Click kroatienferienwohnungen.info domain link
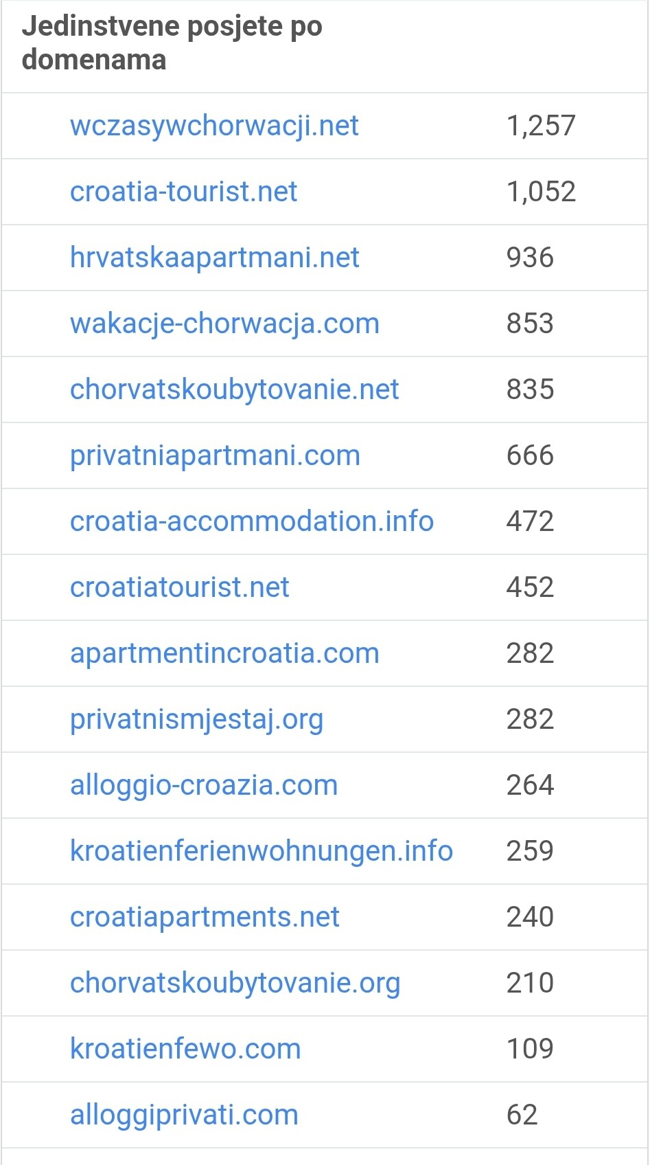The height and width of the screenshot is (1165, 650). pos(262,851)
